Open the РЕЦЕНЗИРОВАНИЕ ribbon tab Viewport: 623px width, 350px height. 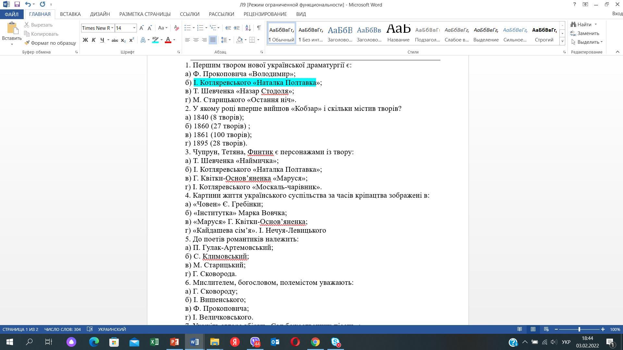[265, 14]
